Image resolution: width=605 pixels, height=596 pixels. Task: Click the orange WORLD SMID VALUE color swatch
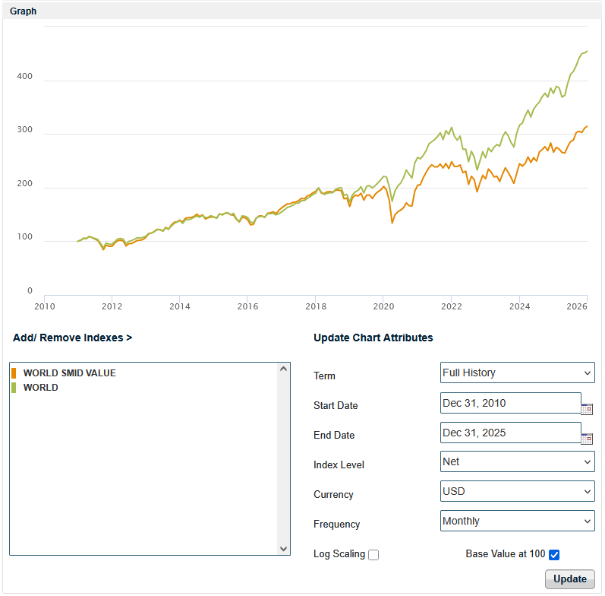(14, 373)
